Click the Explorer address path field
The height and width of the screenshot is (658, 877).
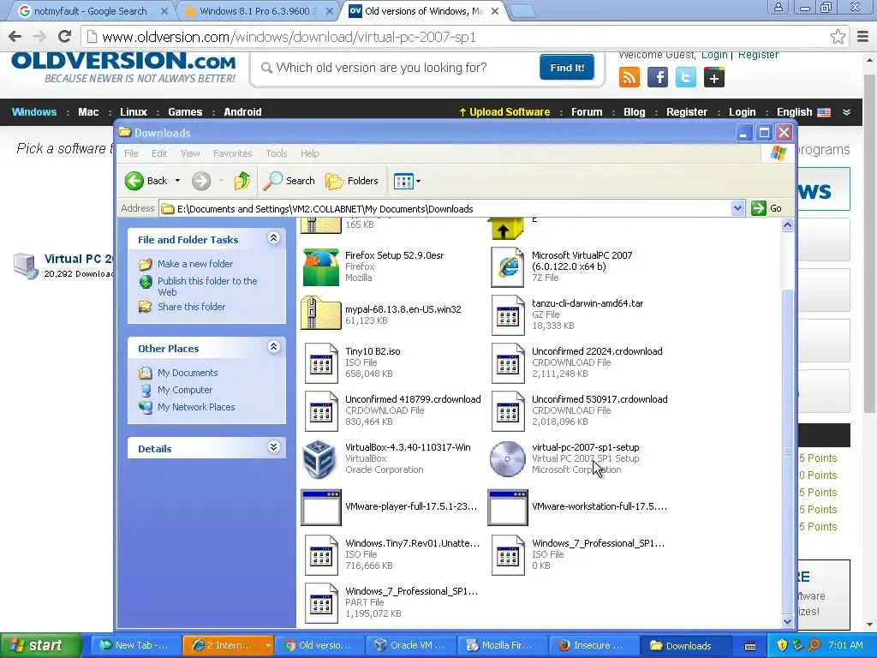click(445, 209)
